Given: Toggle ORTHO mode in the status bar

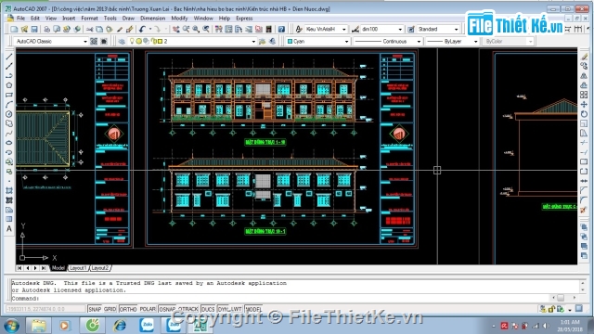Looking at the screenshot, I should coord(128,309).
